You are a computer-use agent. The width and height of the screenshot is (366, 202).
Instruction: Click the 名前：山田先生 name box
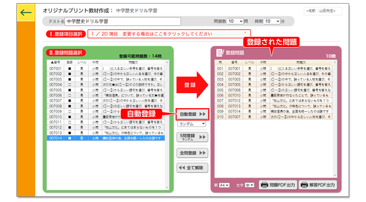323,11
